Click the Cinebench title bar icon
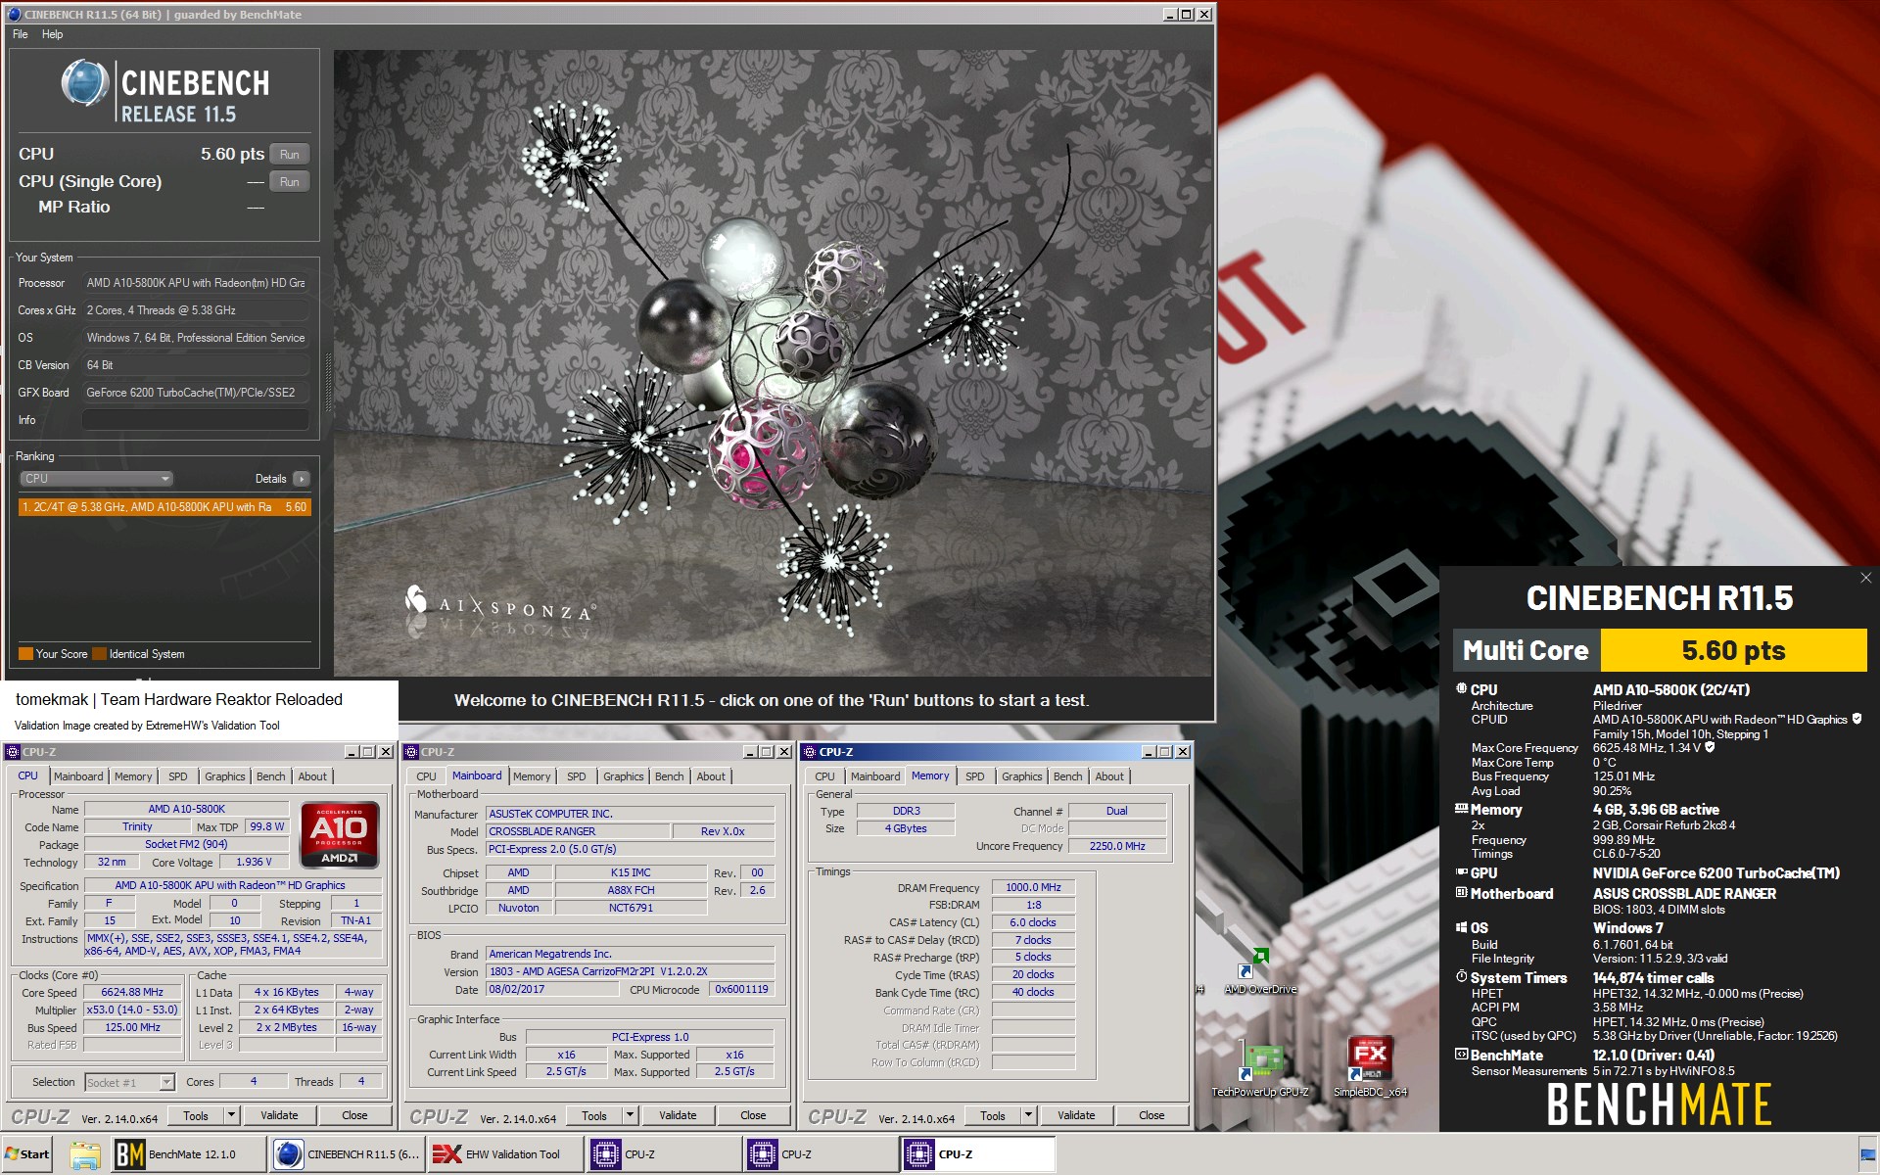 (14, 14)
